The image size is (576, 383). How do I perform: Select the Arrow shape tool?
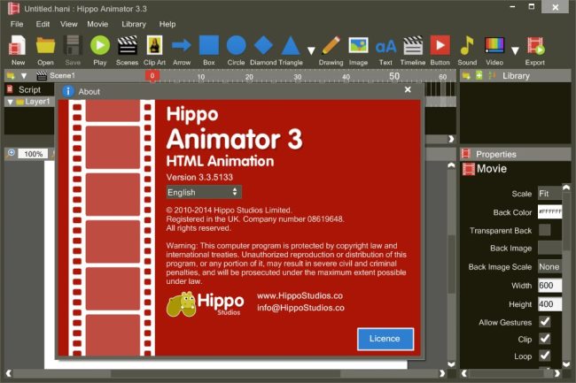tap(182, 50)
